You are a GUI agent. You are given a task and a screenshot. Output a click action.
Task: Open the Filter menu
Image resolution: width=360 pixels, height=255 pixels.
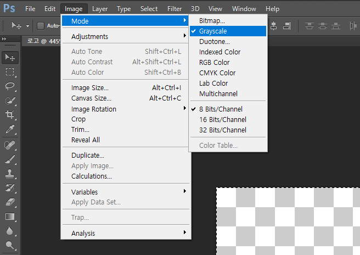175,9
